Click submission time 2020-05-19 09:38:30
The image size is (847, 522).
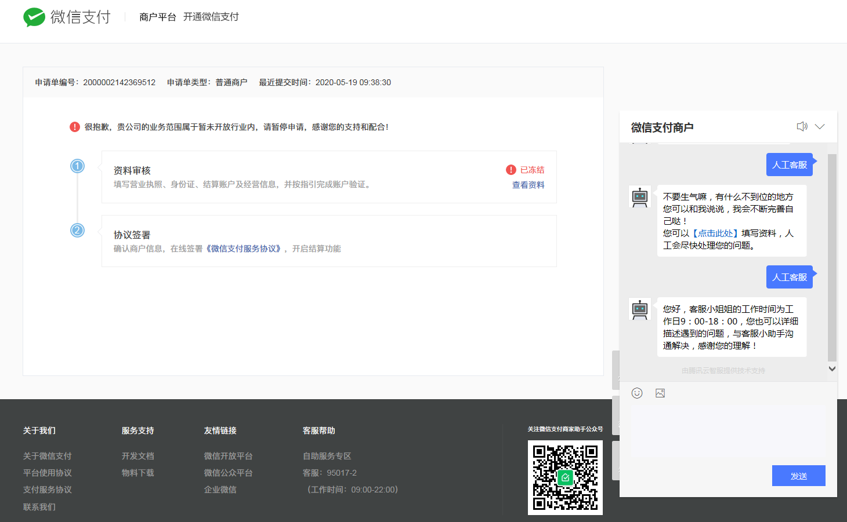353,82
